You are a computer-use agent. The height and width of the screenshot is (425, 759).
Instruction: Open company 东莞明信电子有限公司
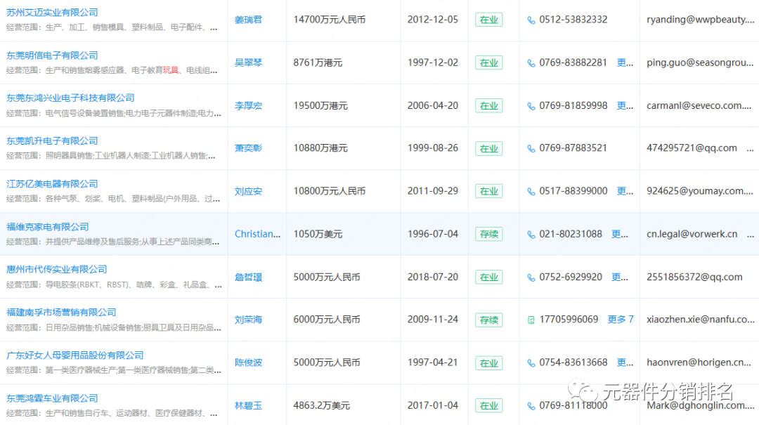point(52,55)
